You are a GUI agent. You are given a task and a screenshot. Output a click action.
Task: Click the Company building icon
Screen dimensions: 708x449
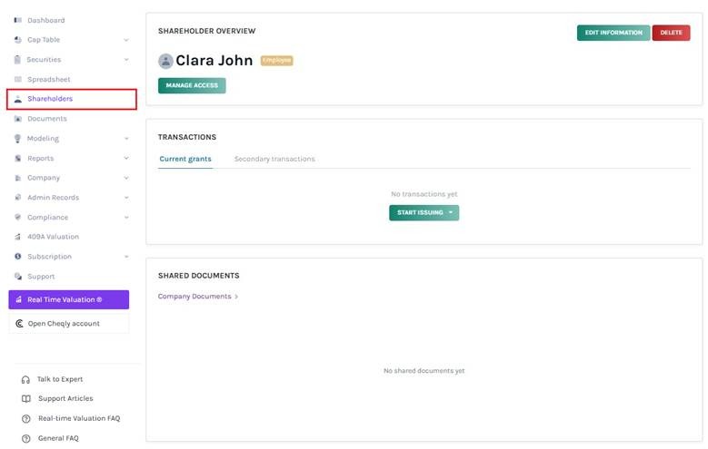pyautogui.click(x=17, y=178)
